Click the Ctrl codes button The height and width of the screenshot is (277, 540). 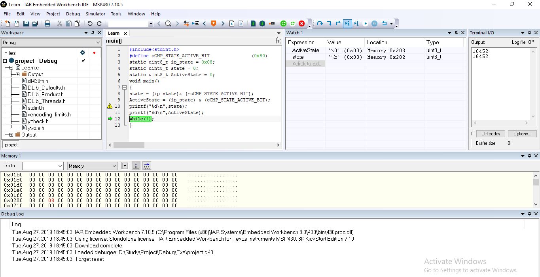click(x=490, y=133)
